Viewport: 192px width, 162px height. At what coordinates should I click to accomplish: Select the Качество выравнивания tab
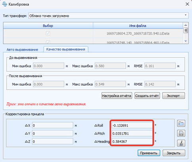(x=65, y=49)
